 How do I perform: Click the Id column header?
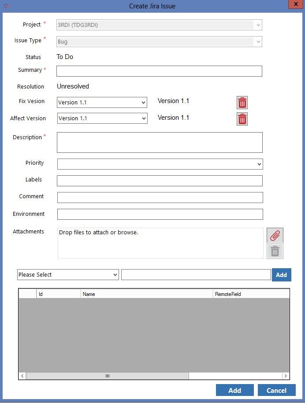tap(58, 294)
